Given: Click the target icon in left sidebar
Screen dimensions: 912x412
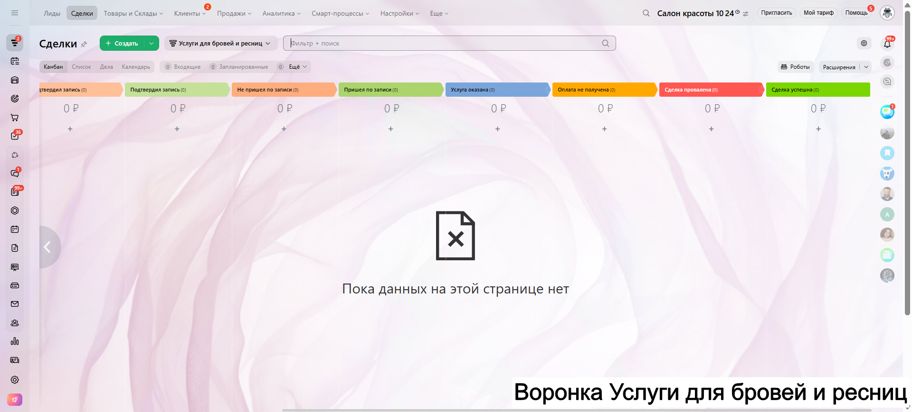Looking at the screenshot, I should [15, 99].
